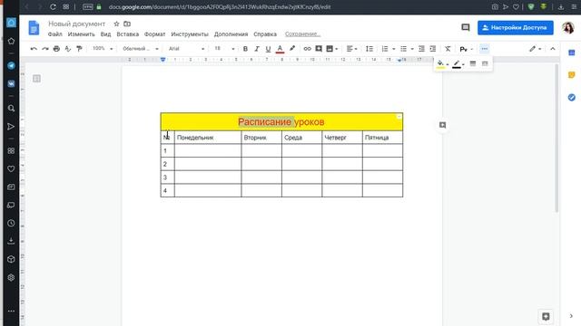The width and height of the screenshot is (581, 326).
Task: Click the Настройки Доступа share button
Action: [x=516, y=28]
